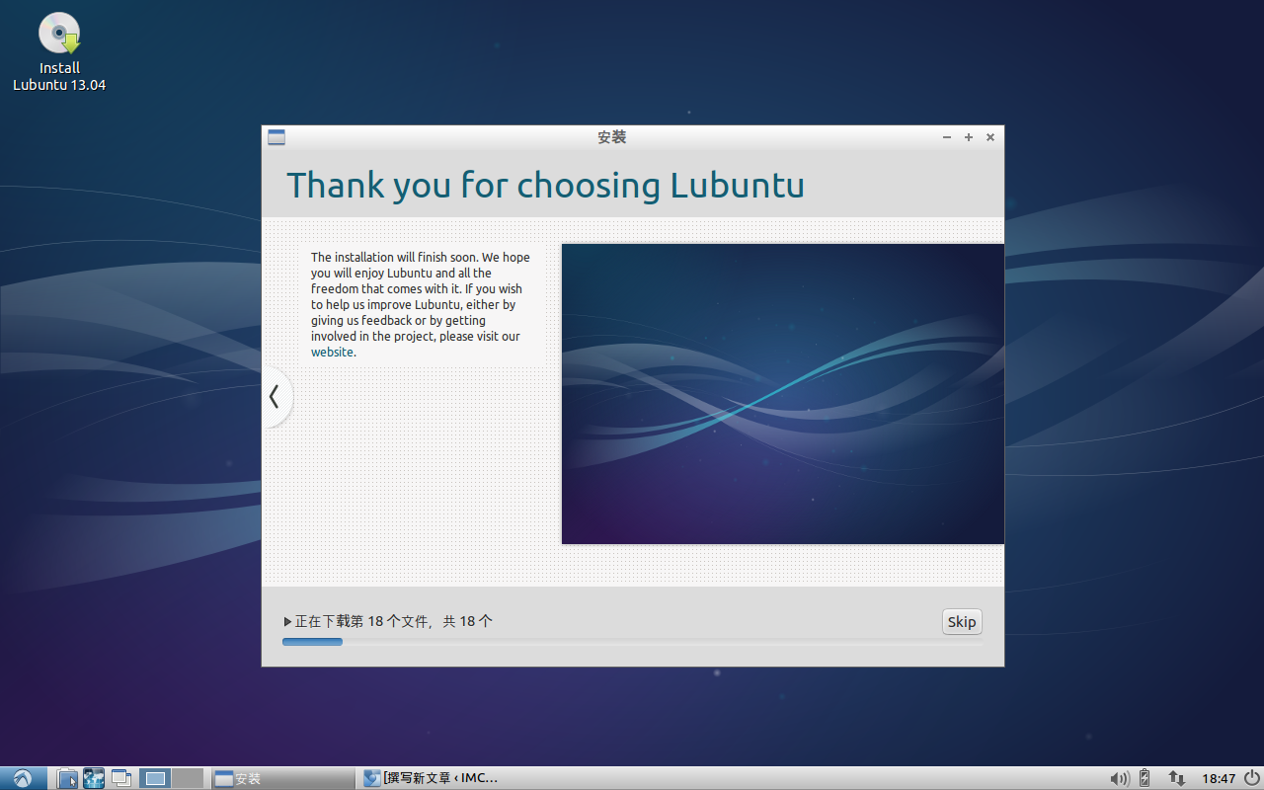Click the show desktop taskbar icon
Image resolution: width=1264 pixels, height=790 pixels.
pyautogui.click(x=121, y=778)
